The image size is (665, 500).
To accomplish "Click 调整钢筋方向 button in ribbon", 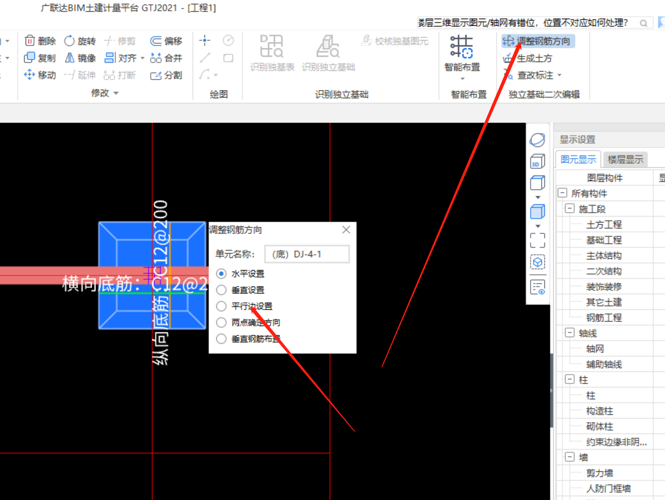I will click(537, 41).
